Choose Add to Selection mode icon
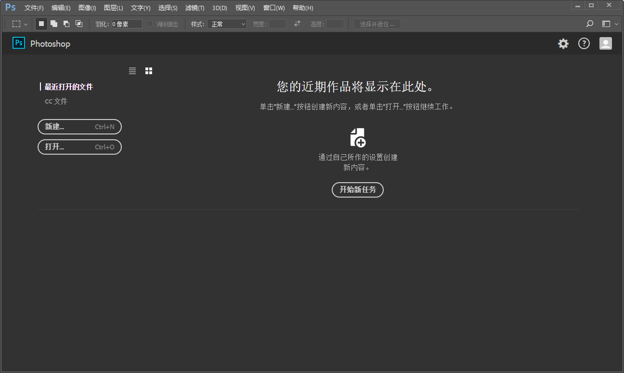Image resolution: width=624 pixels, height=373 pixels. pos(54,24)
